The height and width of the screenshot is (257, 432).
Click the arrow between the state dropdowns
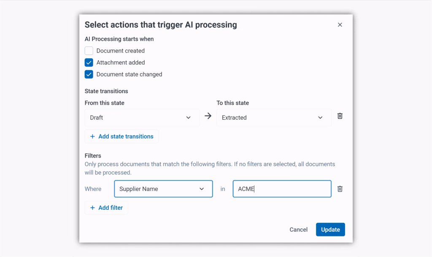click(208, 116)
